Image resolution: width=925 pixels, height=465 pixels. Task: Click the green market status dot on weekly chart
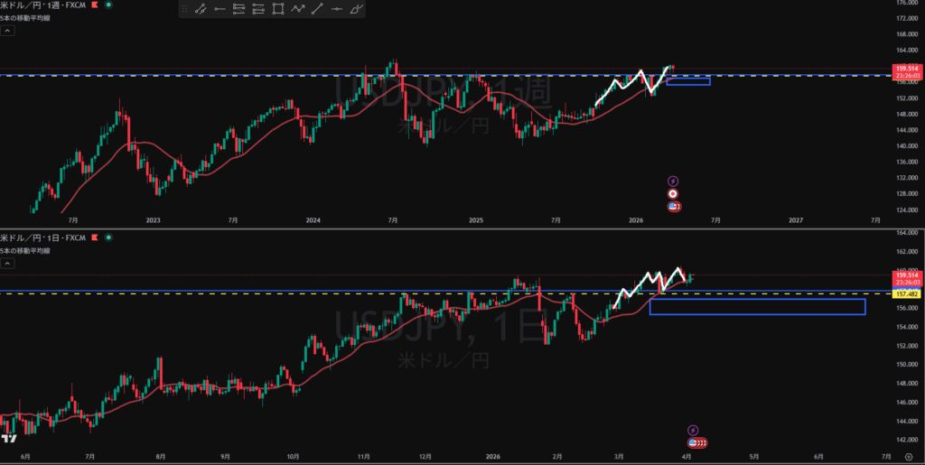(109, 5)
